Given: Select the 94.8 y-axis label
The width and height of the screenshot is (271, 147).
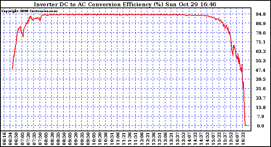Looking at the screenshot, I should (x=261, y=14).
